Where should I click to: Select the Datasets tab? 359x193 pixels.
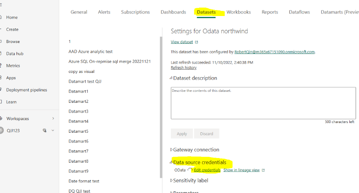[x=206, y=12]
